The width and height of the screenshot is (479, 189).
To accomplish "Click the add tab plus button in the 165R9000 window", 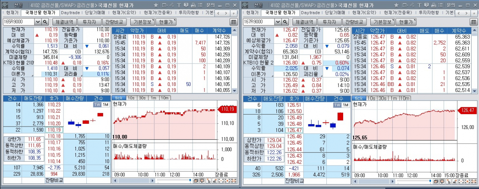I will click(x=234, y=14).
